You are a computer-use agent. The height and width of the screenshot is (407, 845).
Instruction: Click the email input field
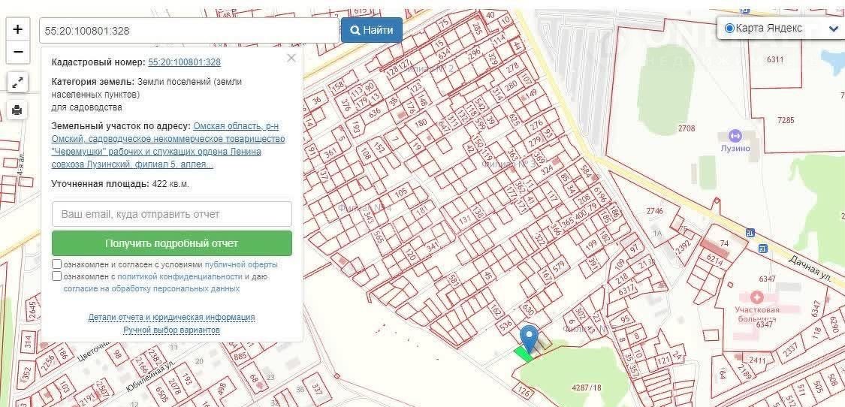(x=172, y=214)
